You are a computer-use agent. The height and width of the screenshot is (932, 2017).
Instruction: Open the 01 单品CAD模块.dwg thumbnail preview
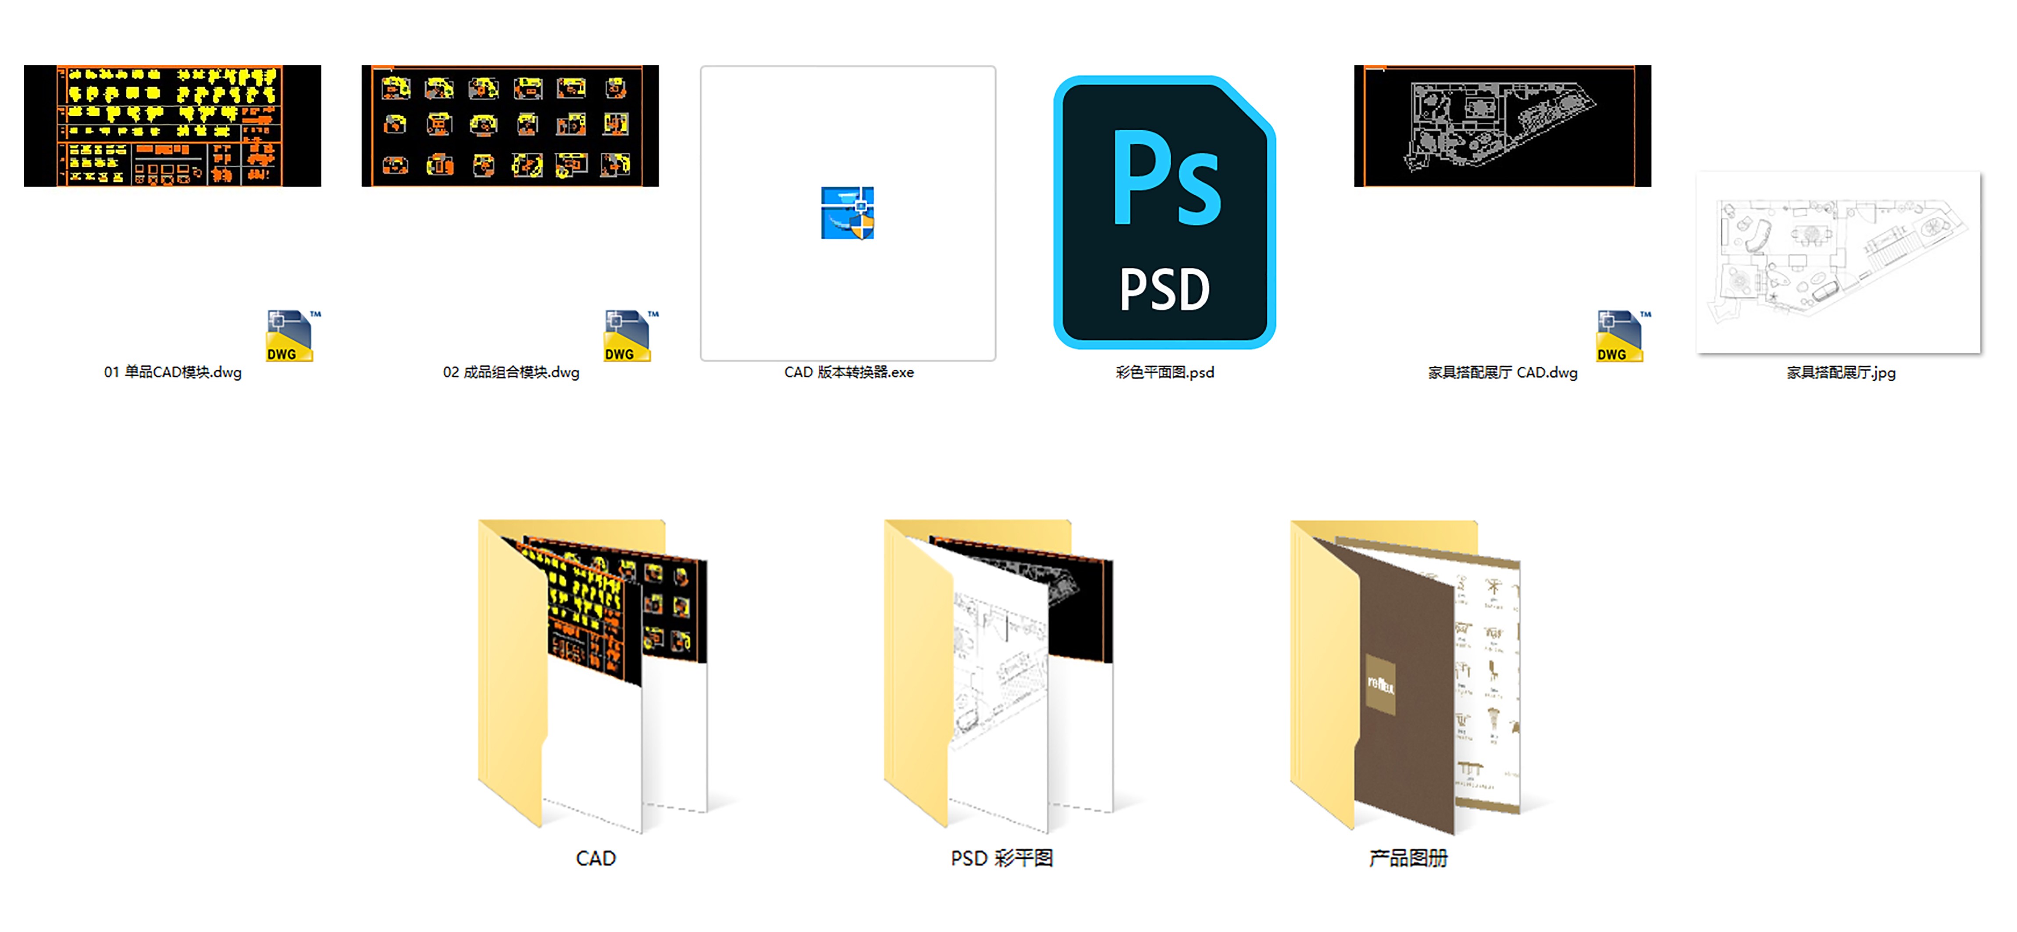(x=172, y=125)
